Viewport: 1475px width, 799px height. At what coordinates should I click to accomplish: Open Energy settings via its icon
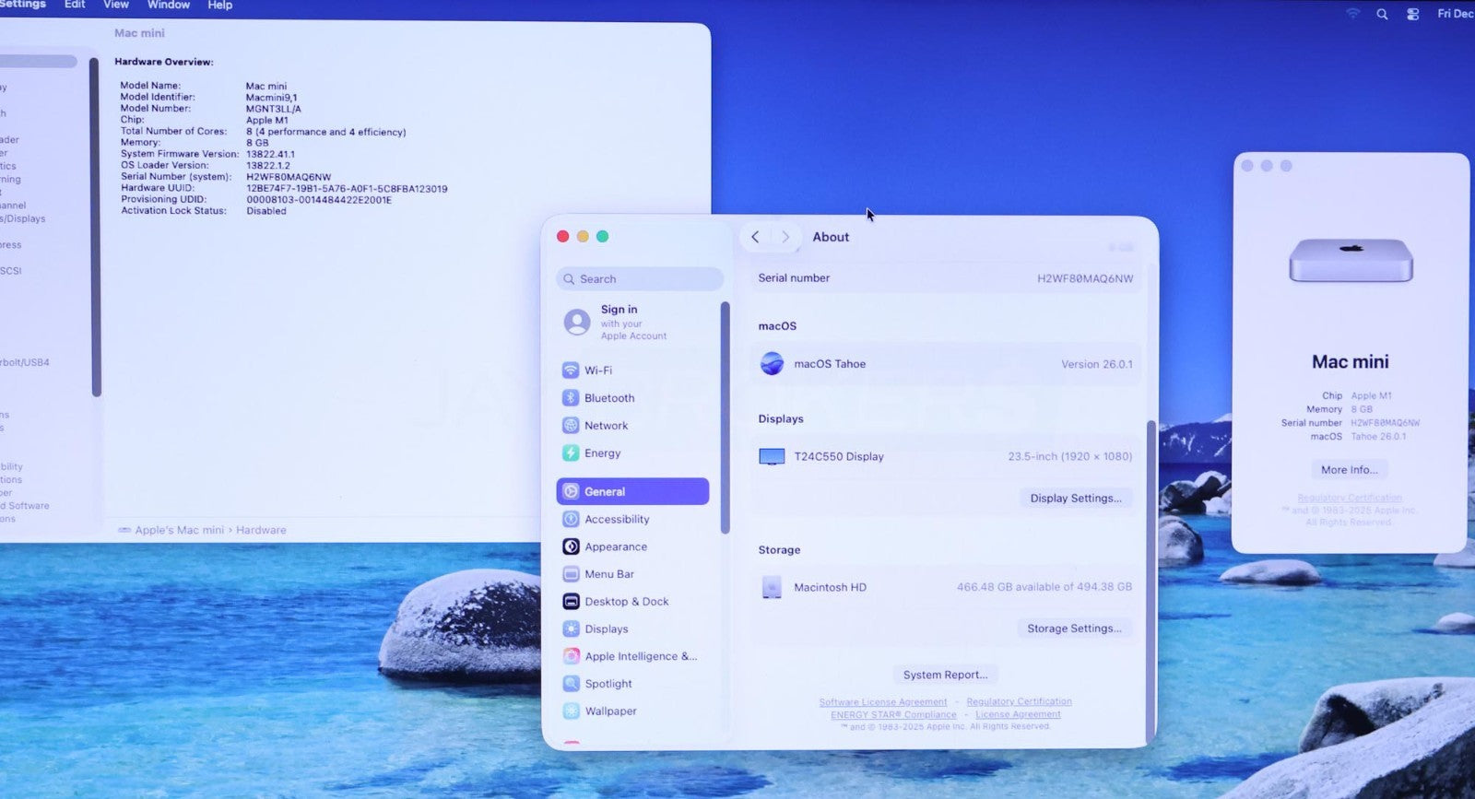click(571, 453)
